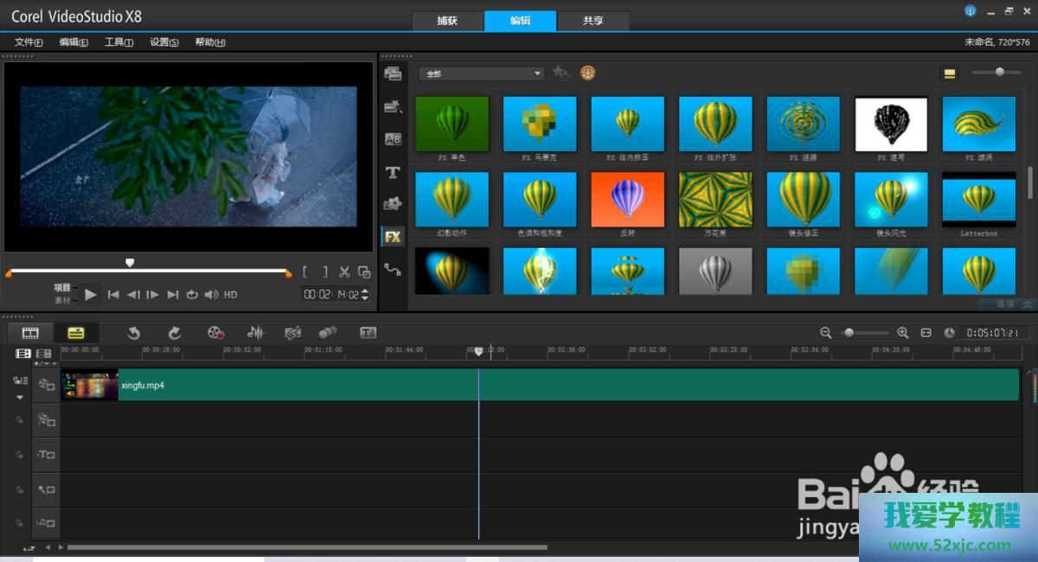The width and height of the screenshot is (1038, 562).
Task: Select the 万花筒 filter thumbnail
Action: [715, 200]
